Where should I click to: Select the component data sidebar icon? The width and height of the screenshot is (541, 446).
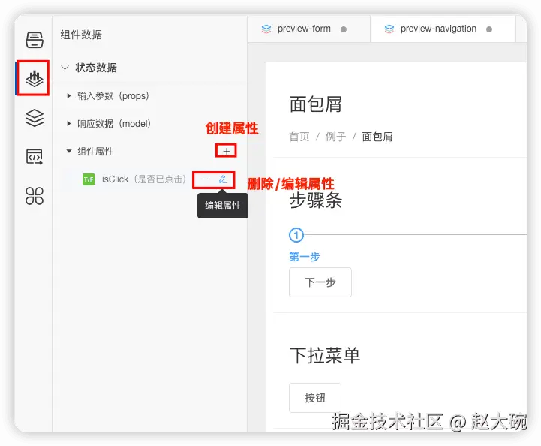click(35, 78)
